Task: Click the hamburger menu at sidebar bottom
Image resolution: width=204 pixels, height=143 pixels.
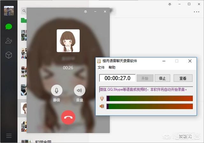Action: pyautogui.click(x=9, y=136)
